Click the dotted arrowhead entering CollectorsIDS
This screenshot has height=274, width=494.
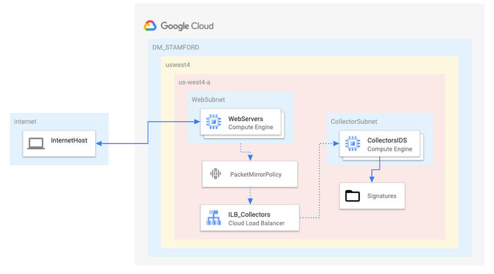point(336,144)
